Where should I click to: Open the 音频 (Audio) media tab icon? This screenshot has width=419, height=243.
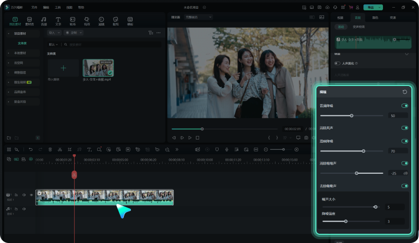pos(44,21)
